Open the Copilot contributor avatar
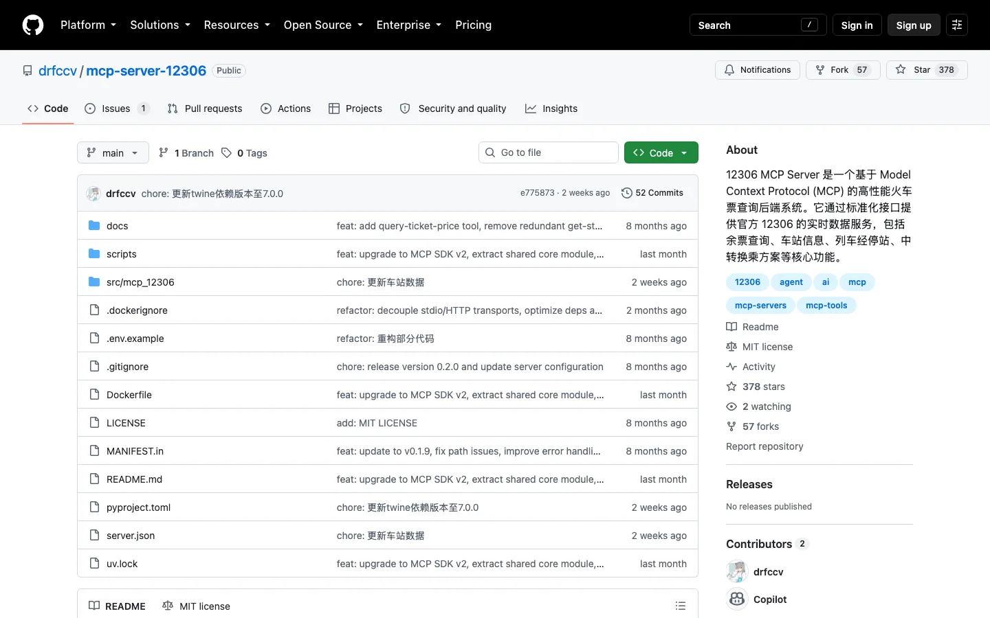Viewport: 990px width, 618px height. tap(737, 599)
